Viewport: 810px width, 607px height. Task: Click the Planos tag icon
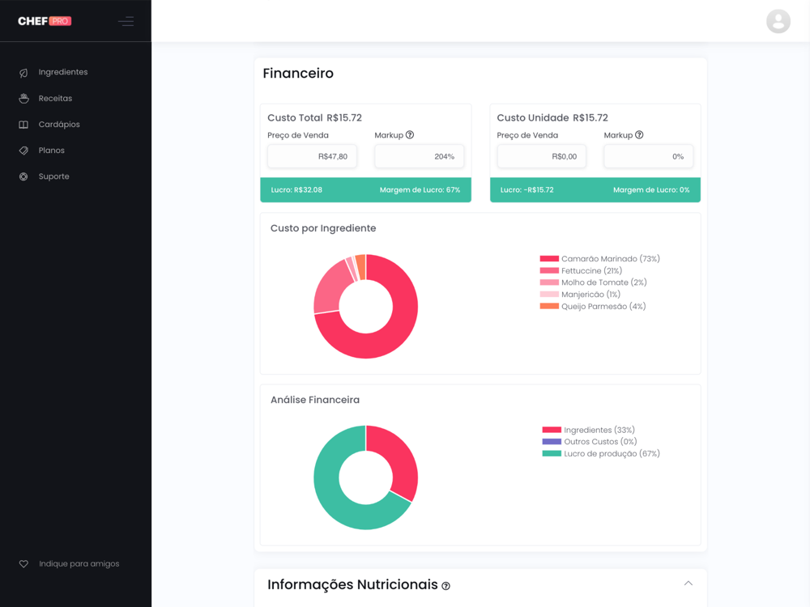pos(23,151)
